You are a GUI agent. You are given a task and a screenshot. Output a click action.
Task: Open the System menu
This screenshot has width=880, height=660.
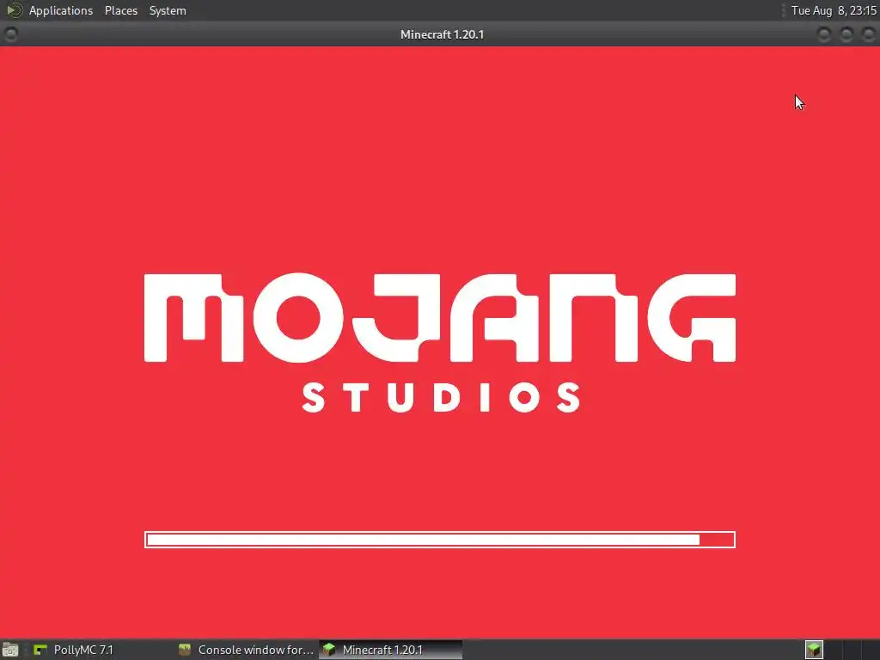168,10
